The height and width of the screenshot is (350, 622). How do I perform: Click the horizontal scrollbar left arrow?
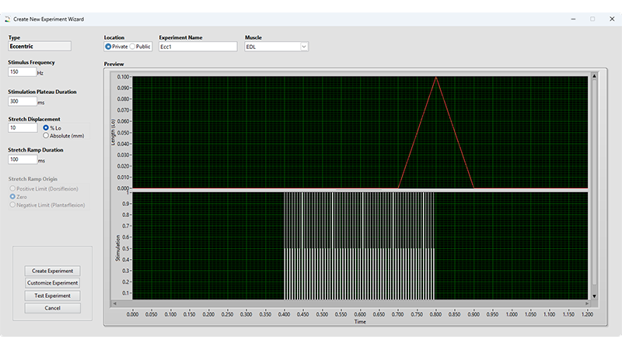pos(114,303)
